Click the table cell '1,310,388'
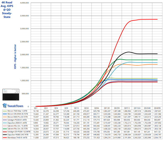The image size is (164, 150). point(107,117)
